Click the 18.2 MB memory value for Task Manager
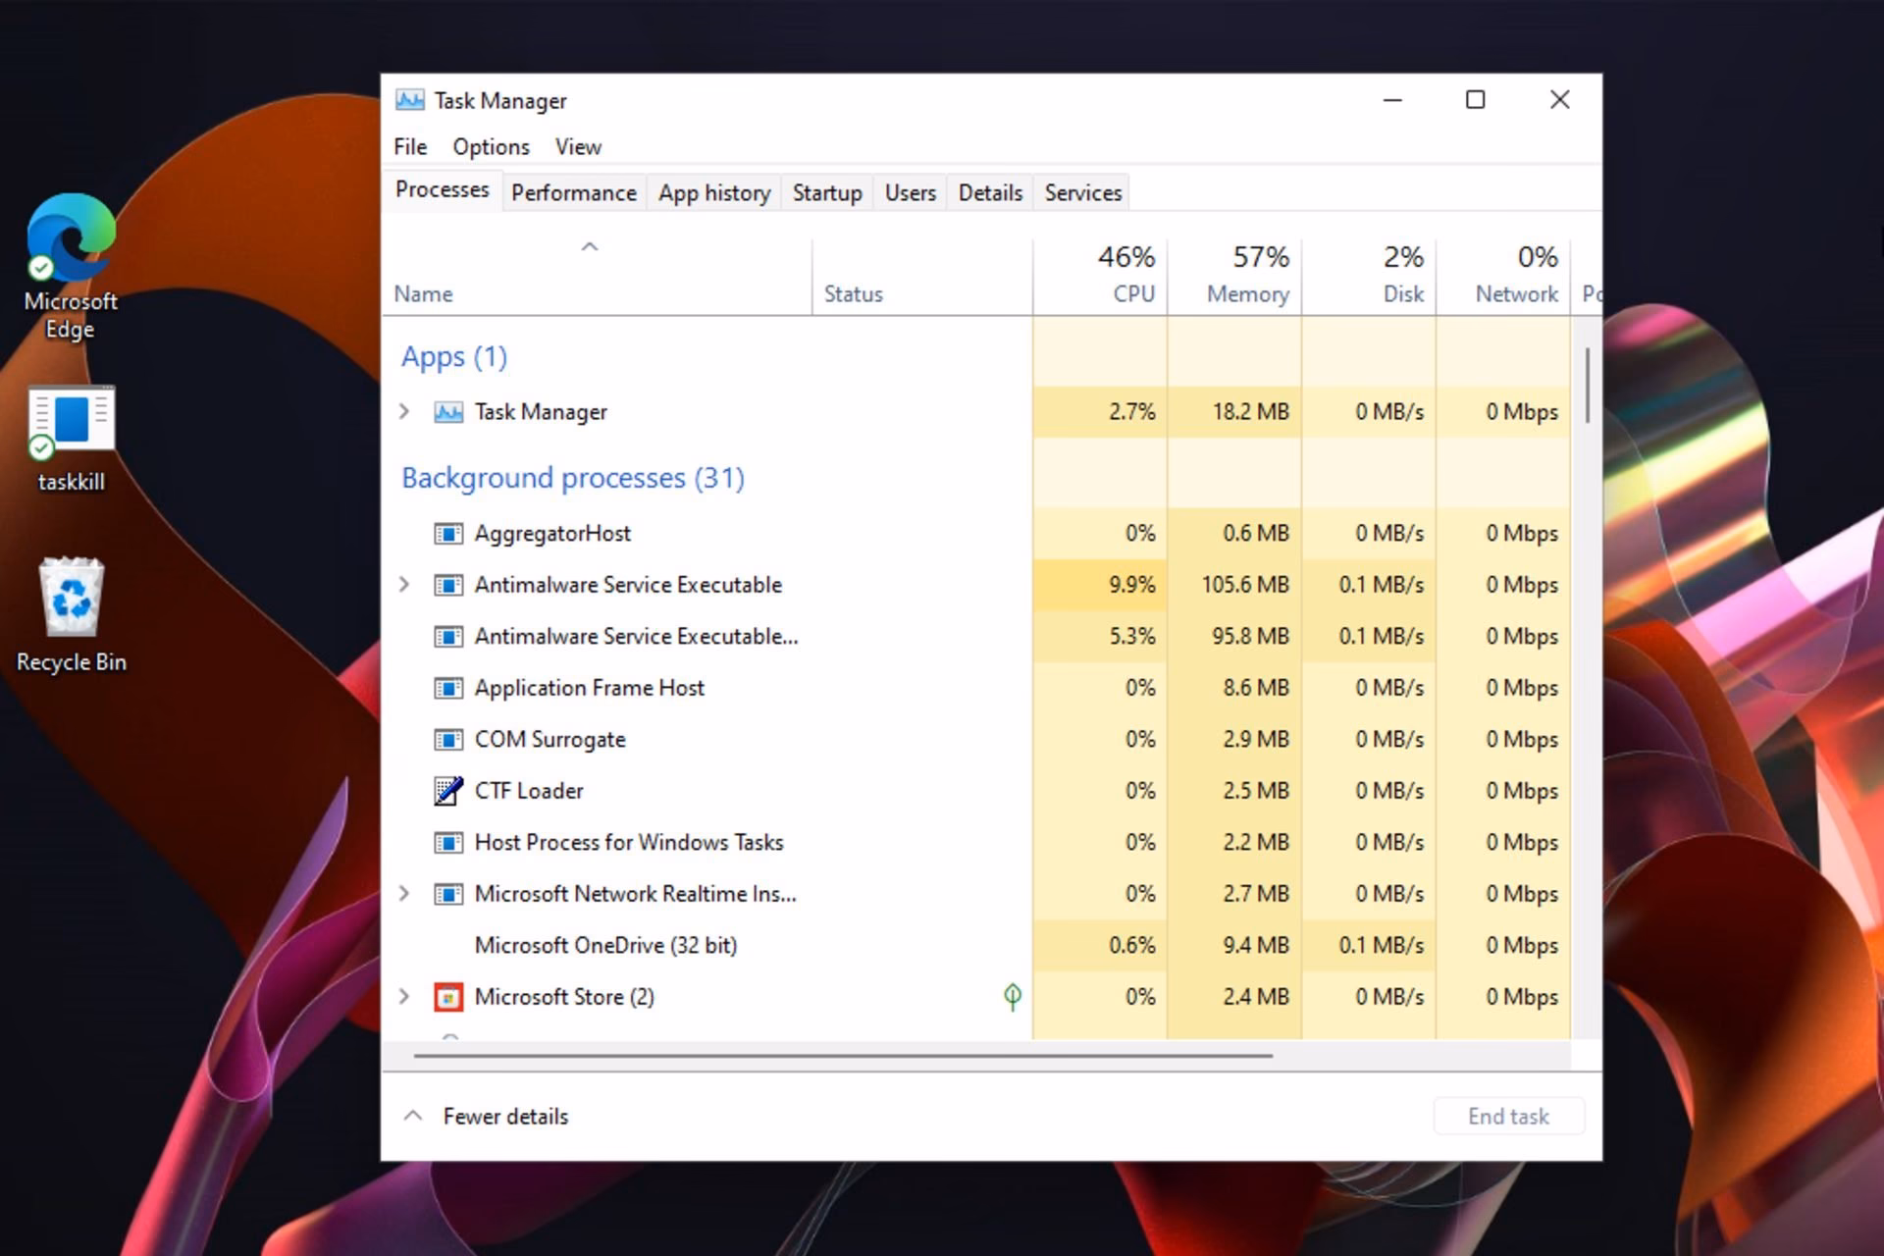The width and height of the screenshot is (1884, 1256). 1251,412
